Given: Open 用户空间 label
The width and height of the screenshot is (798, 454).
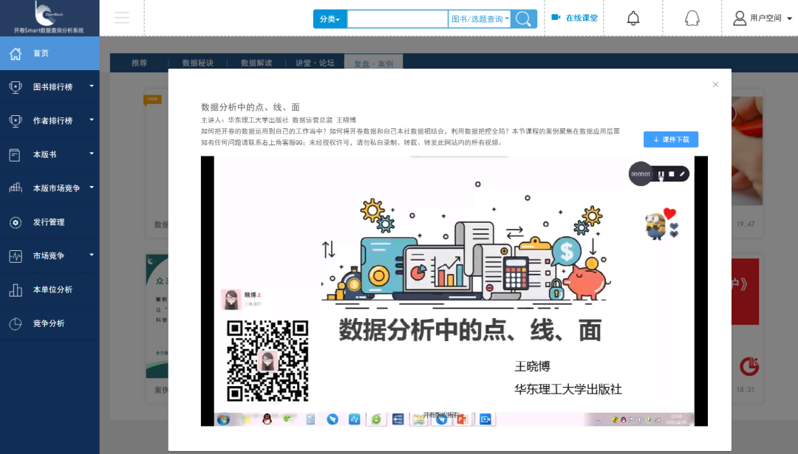Looking at the screenshot, I should pos(765,18).
